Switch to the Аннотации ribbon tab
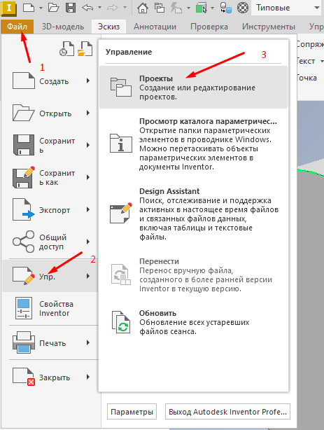 (155, 27)
